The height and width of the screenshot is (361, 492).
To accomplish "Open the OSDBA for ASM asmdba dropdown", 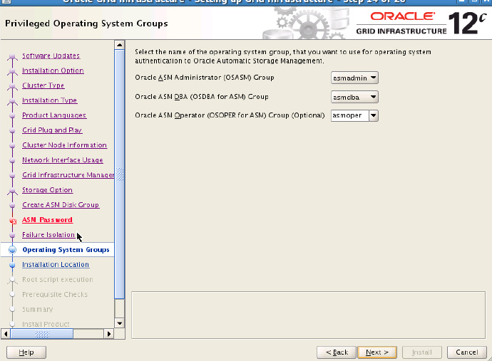I will pyautogui.click(x=354, y=97).
